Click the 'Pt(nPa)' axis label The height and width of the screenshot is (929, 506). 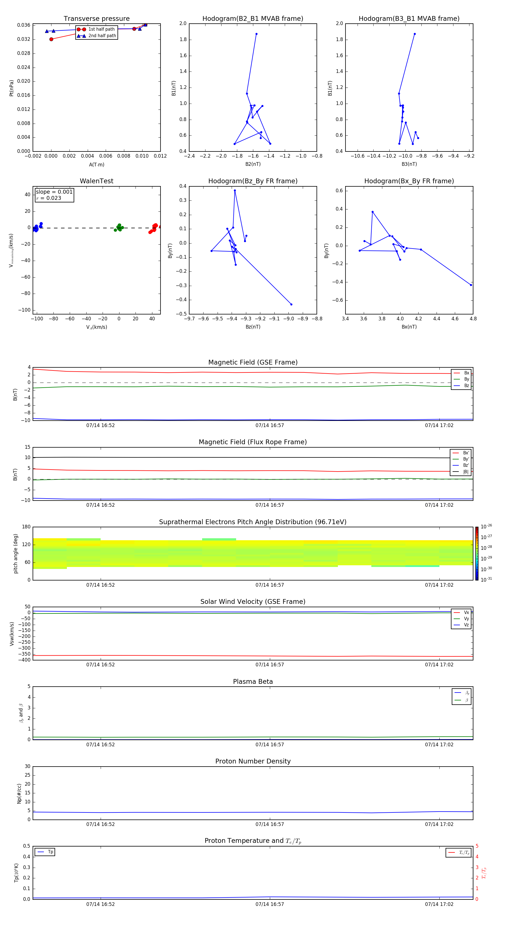coord(12,88)
